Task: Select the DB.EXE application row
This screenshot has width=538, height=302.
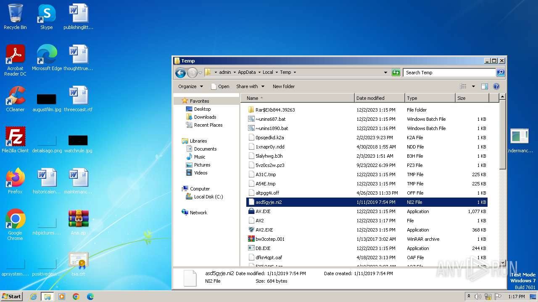Action: (x=367, y=248)
